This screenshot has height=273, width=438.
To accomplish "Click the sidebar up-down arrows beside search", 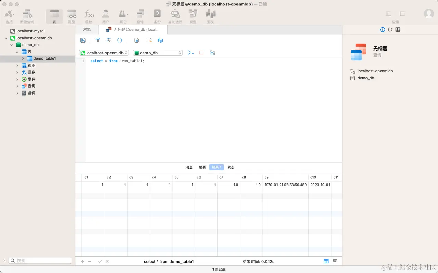I will click(4, 260).
